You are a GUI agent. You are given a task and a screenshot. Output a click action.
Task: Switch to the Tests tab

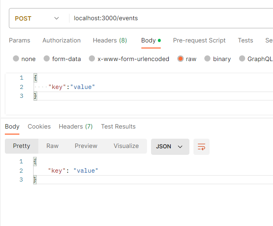tap(245, 40)
